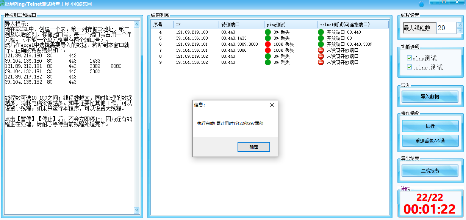
Task: Select result row IP 121.89.219.181 in results list
Action: (x=192, y=45)
